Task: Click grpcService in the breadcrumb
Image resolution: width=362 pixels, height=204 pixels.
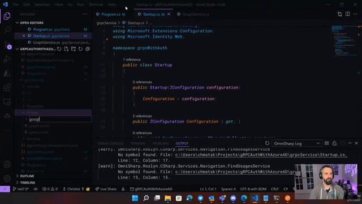Action: click(106, 23)
